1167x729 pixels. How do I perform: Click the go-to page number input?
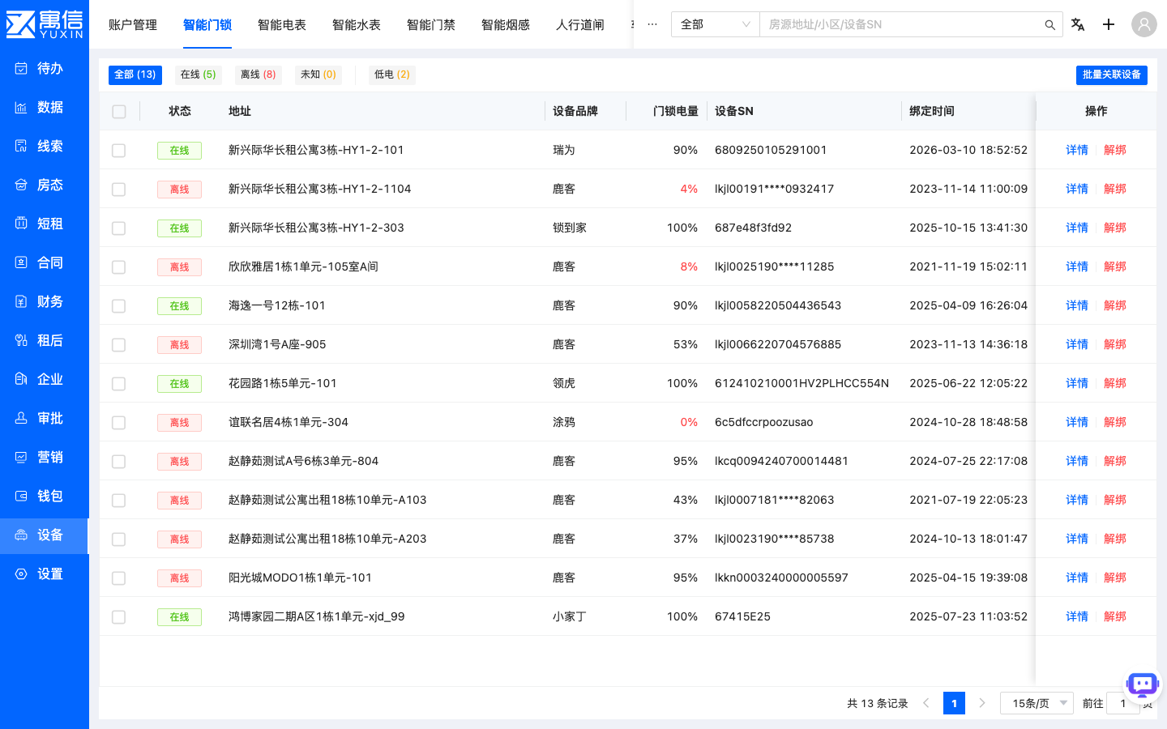[1123, 703]
